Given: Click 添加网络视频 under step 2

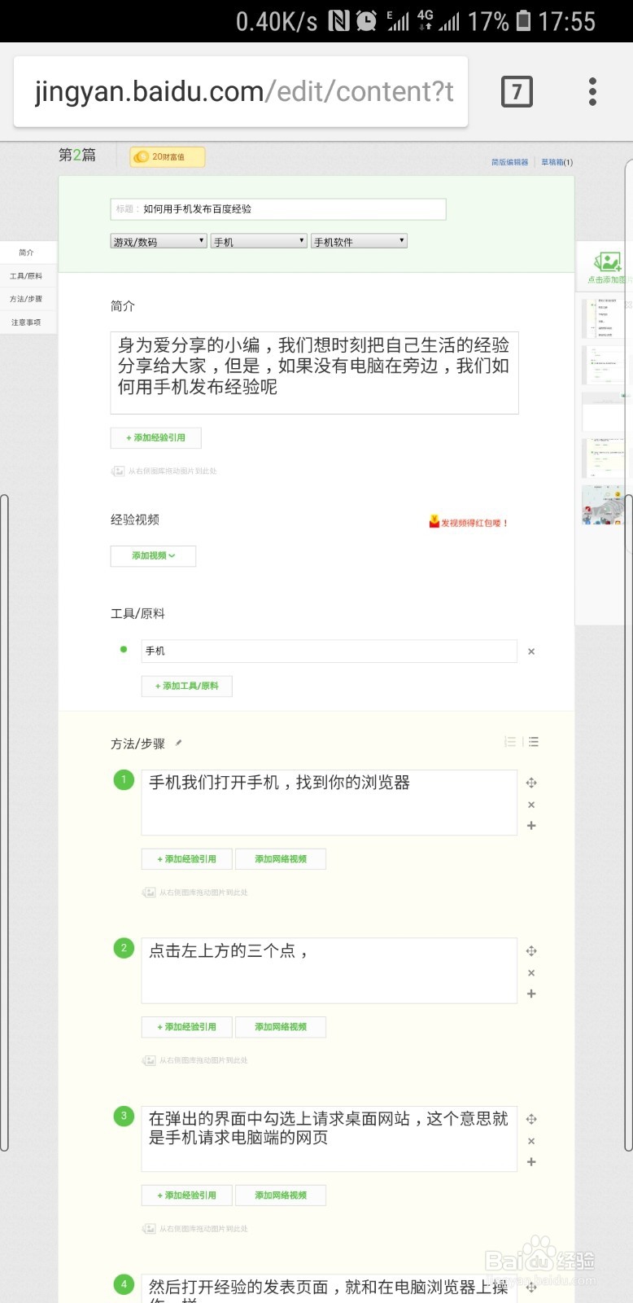Looking at the screenshot, I should 281,1027.
